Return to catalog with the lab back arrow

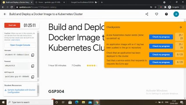5,14
